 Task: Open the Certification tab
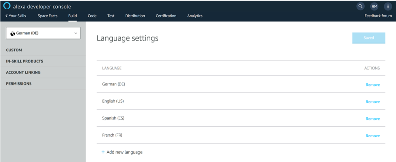166,16
